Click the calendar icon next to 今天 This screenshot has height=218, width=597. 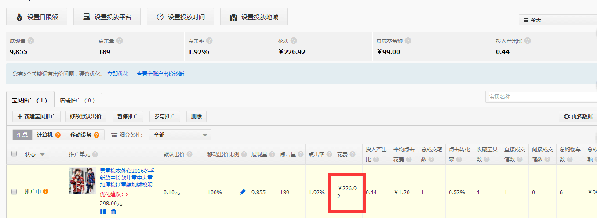[x=526, y=20]
